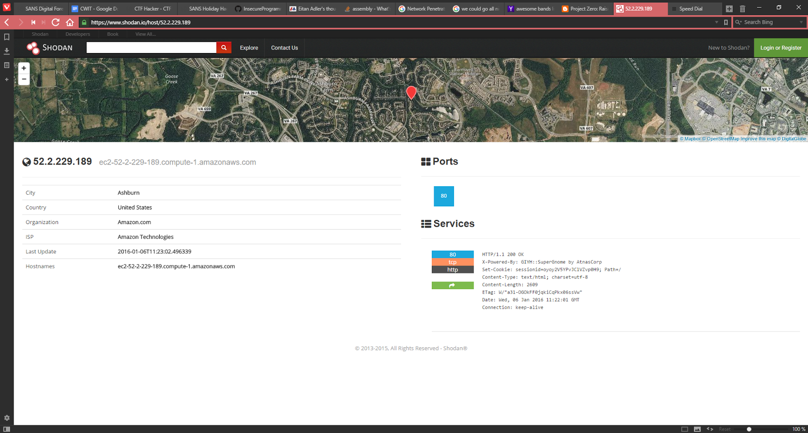Open the Vivaldi menu logo
The width and height of the screenshot is (808, 433).
click(x=7, y=7)
